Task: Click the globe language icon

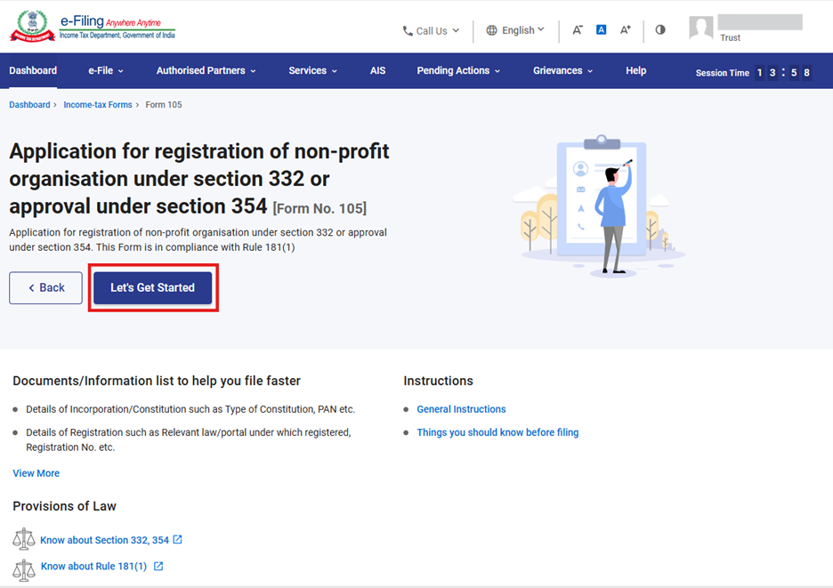Action: (x=492, y=30)
